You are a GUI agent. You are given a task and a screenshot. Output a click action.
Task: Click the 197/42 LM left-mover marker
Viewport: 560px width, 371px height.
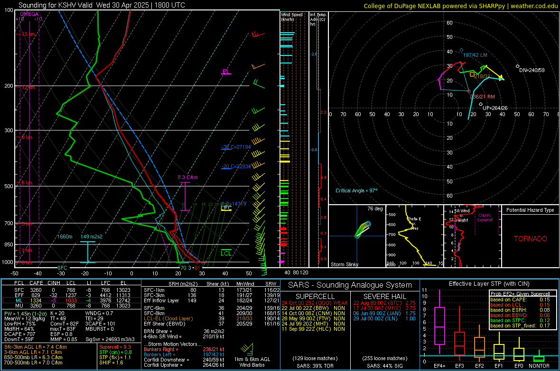tap(461, 50)
